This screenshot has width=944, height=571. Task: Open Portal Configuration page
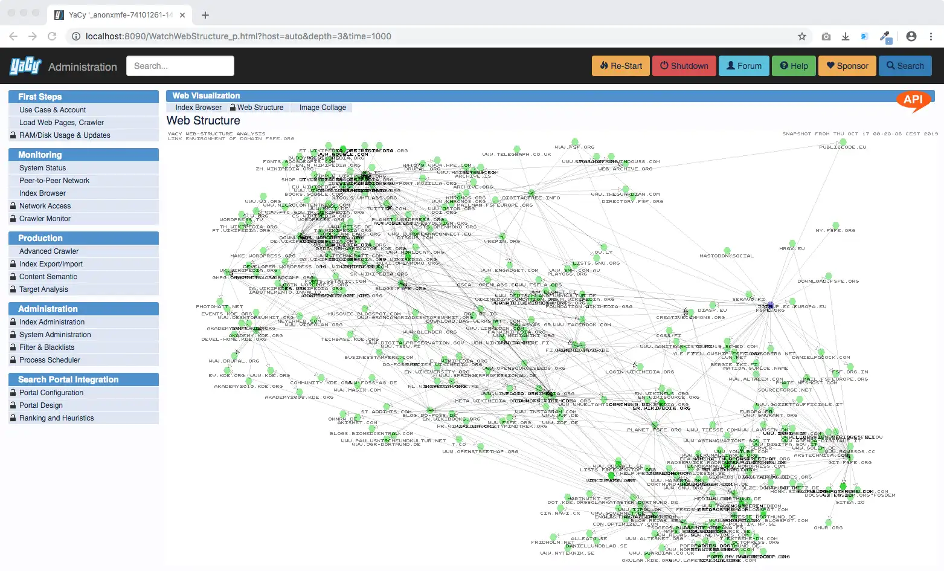[84, 393]
